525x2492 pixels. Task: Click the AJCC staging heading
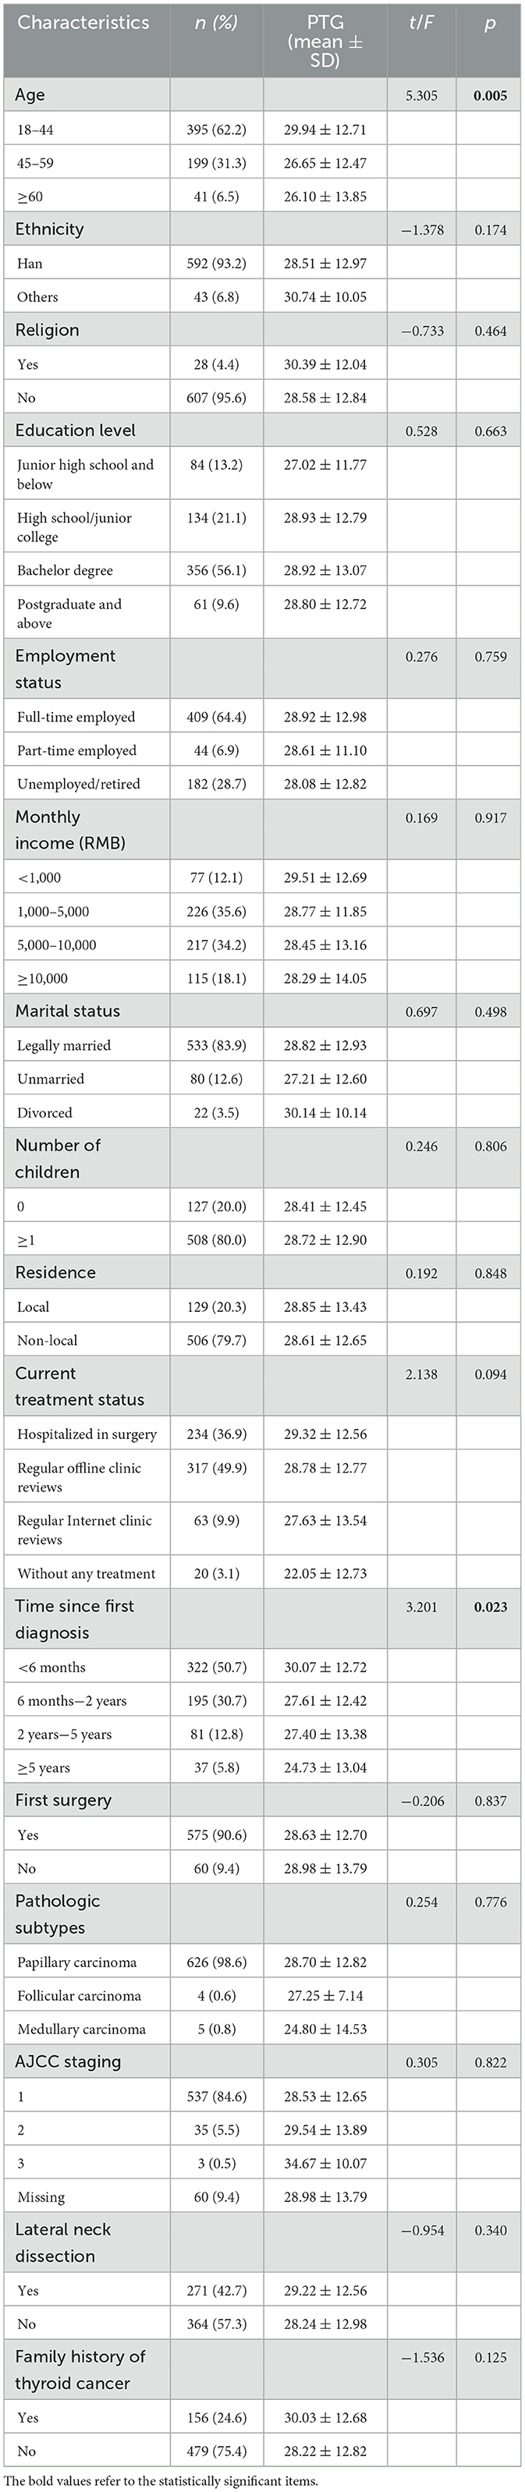(68, 2061)
